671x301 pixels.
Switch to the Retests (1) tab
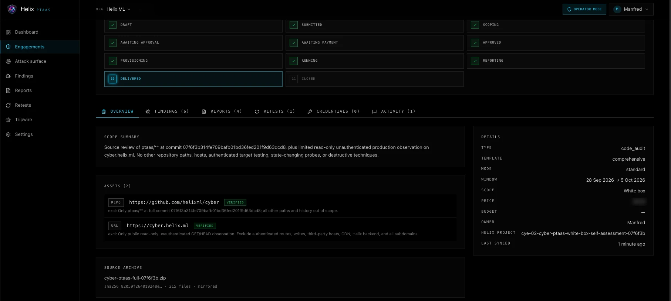(x=275, y=111)
